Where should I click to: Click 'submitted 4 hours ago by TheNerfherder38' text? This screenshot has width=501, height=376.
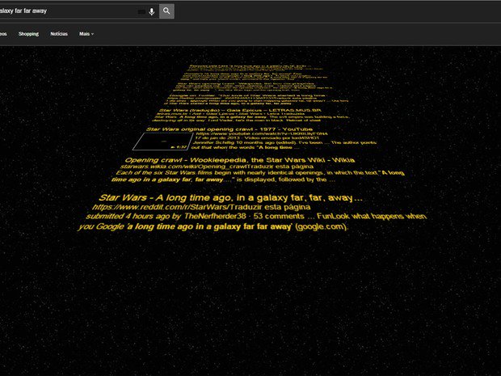[166, 217]
